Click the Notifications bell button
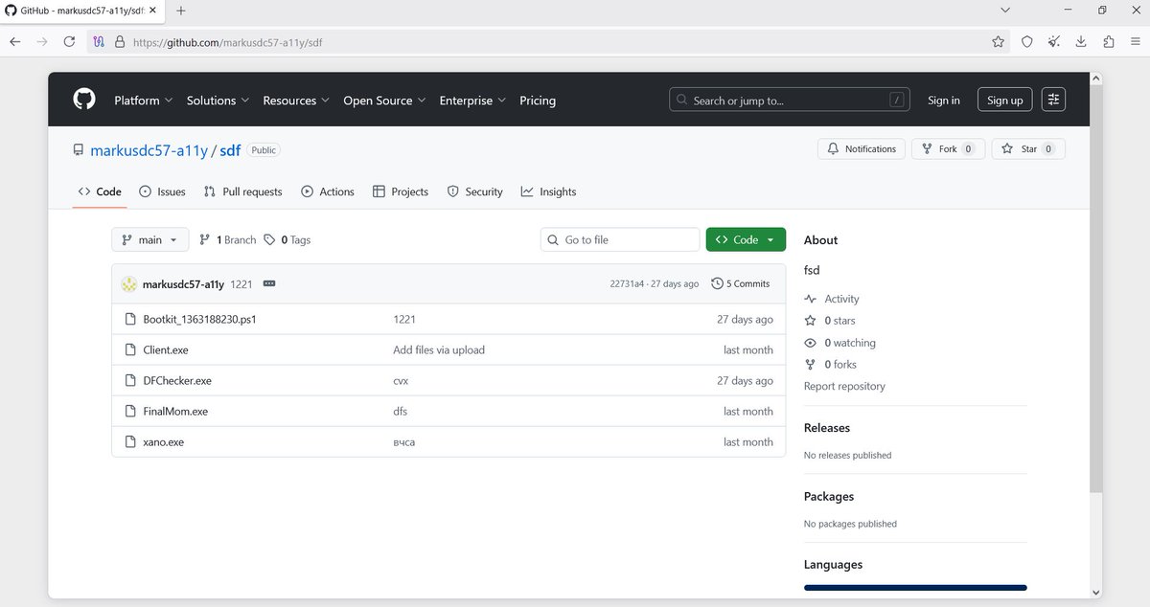 [x=862, y=149]
